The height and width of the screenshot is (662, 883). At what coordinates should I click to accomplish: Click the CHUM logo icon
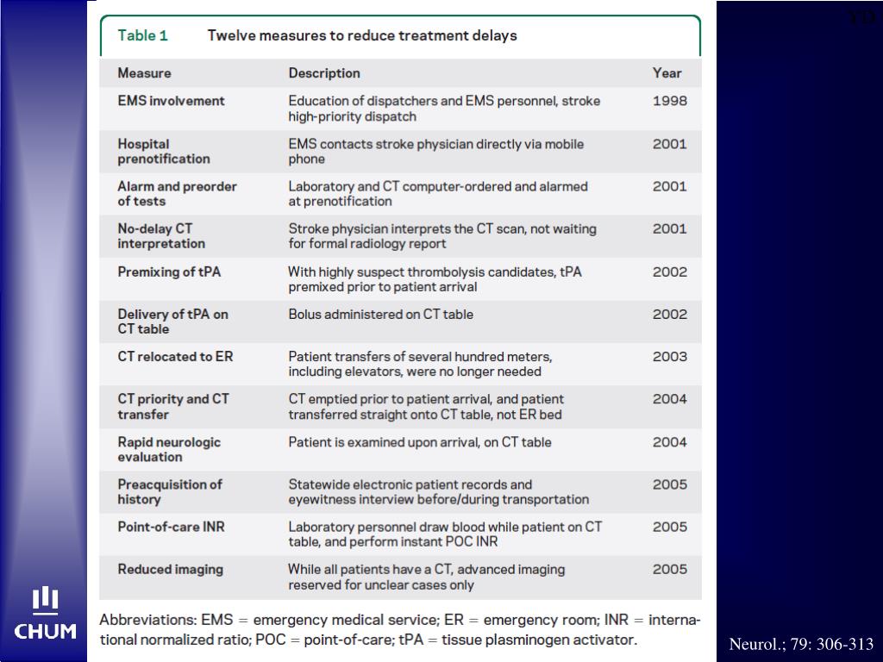click(45, 614)
